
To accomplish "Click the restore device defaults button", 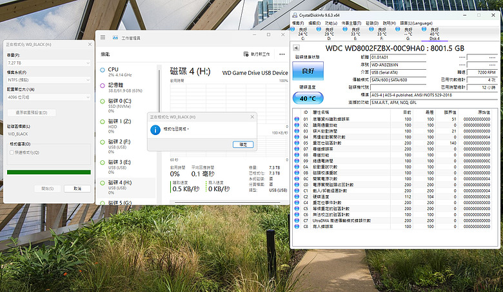I will point(32,112).
